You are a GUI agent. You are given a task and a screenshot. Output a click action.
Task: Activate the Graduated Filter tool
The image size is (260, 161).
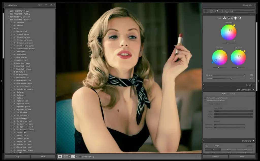point(222,11)
